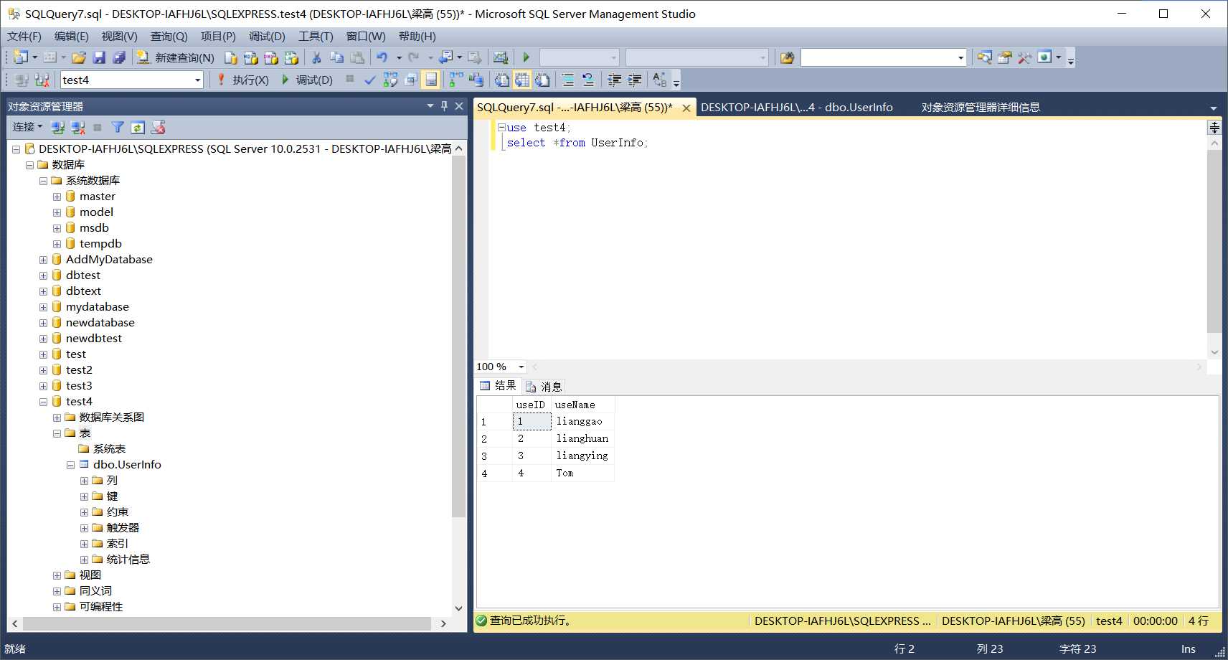This screenshot has width=1228, height=660.
Task: Click the Change Connection icon
Action: pyautogui.click(x=42, y=80)
